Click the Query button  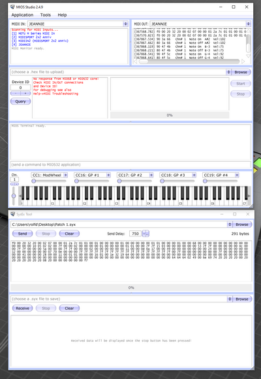point(20,101)
